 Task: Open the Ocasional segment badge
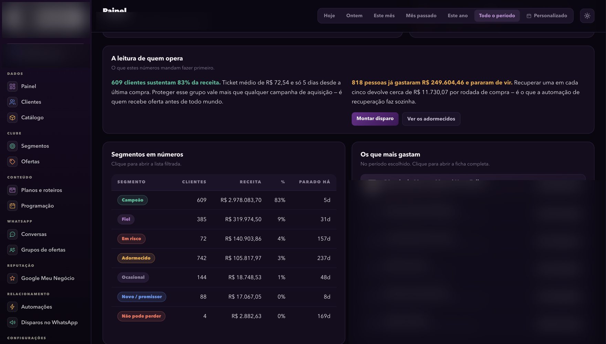click(133, 277)
